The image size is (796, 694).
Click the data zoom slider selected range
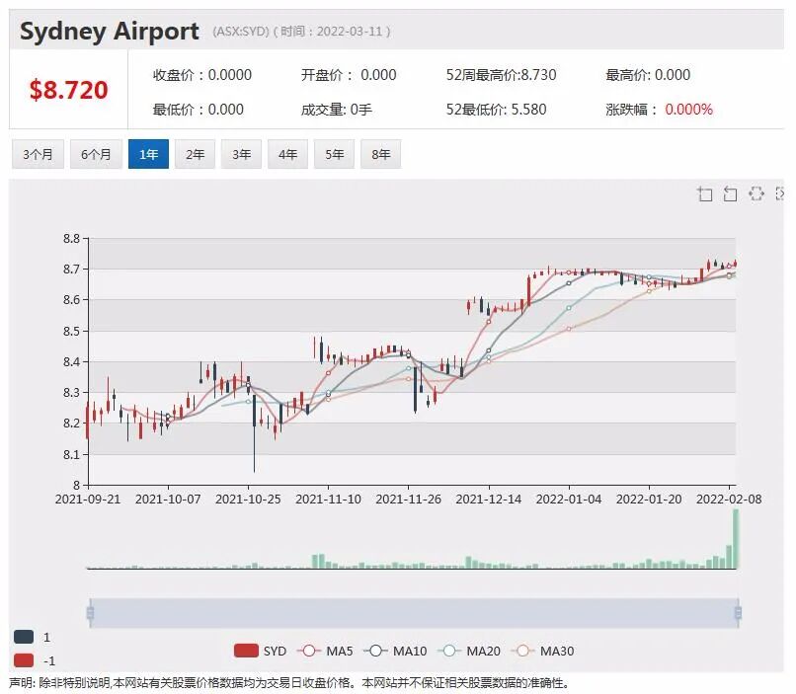point(414,613)
